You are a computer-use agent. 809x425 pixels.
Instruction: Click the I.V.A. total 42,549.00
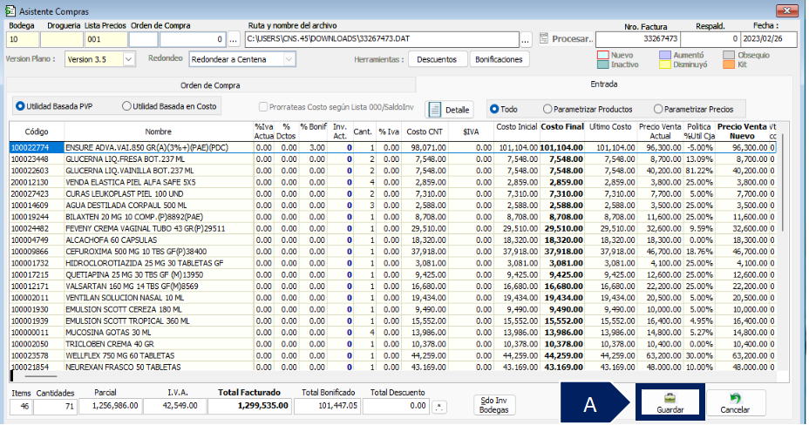click(174, 406)
